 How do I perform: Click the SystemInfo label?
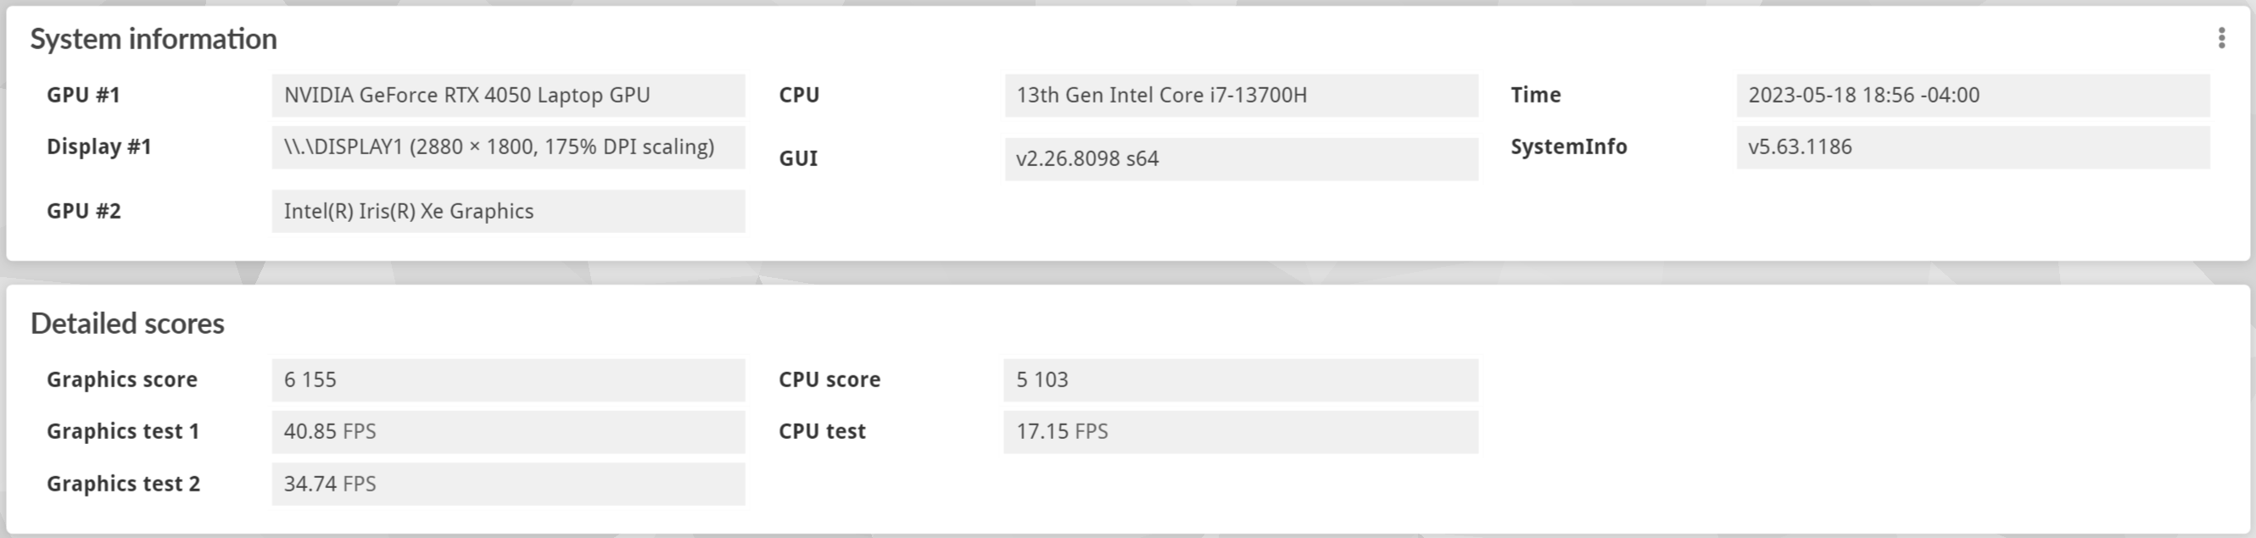(1568, 147)
